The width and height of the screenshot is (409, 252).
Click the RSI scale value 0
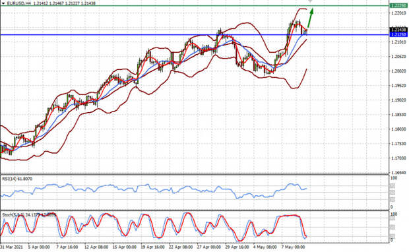392,207
